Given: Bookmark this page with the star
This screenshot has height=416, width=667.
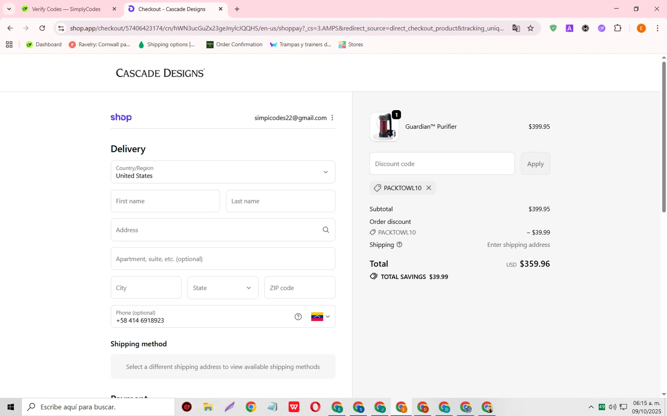Looking at the screenshot, I should [530, 28].
